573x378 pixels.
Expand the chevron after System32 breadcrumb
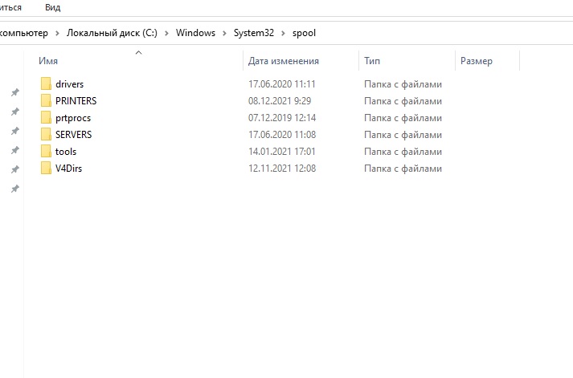(283, 33)
